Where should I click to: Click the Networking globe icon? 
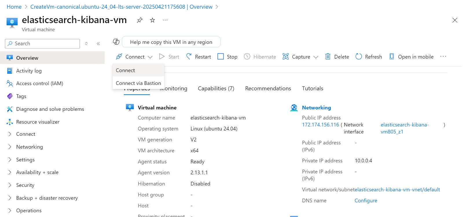coord(294,108)
